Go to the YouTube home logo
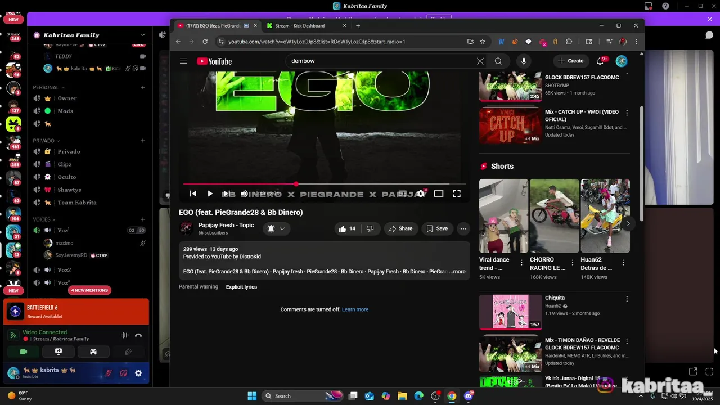 [x=214, y=61]
